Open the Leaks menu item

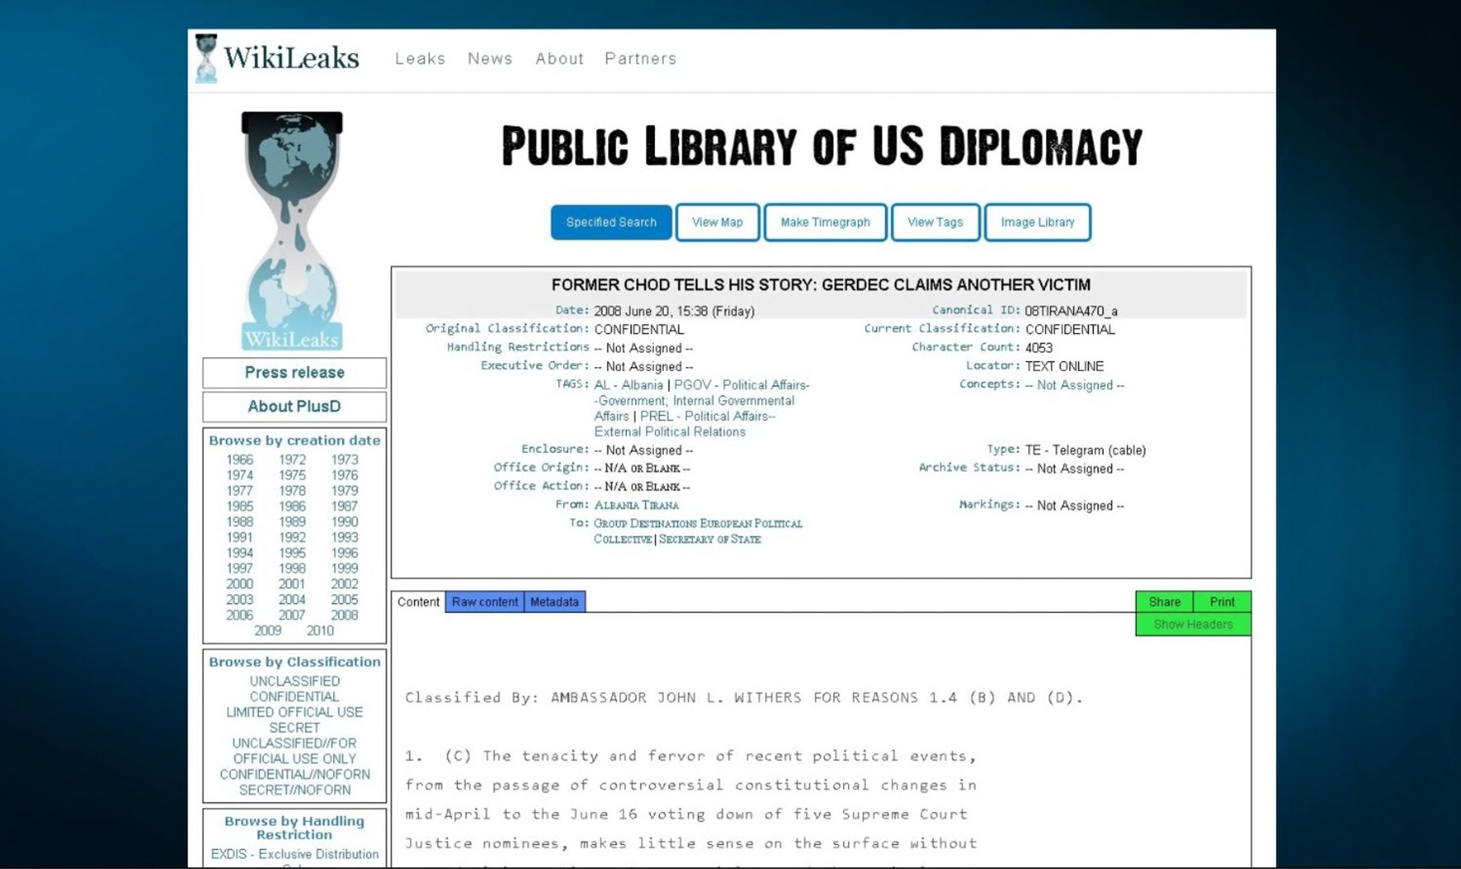(420, 59)
